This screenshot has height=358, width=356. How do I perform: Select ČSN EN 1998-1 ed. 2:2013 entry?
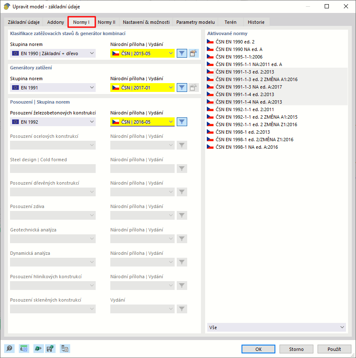click(x=277, y=132)
